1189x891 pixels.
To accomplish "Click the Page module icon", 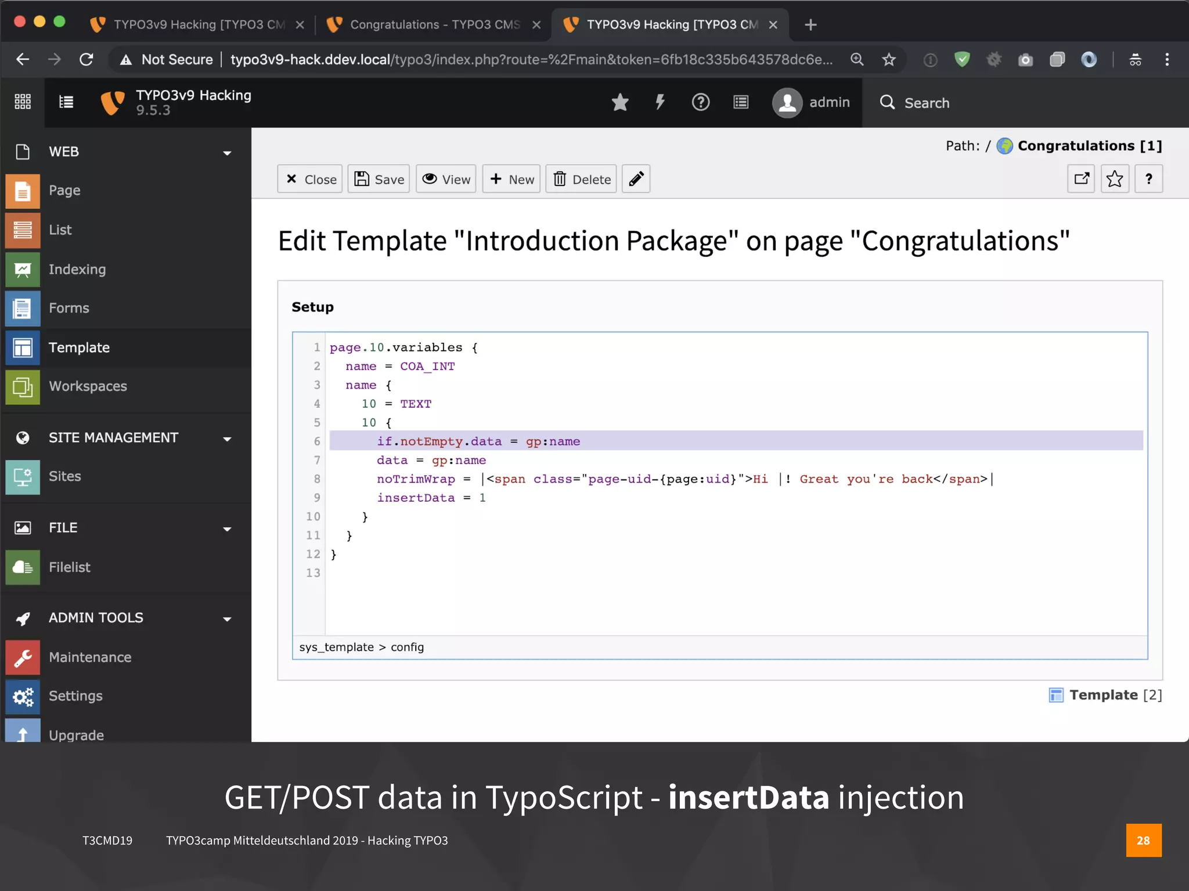I will [23, 191].
